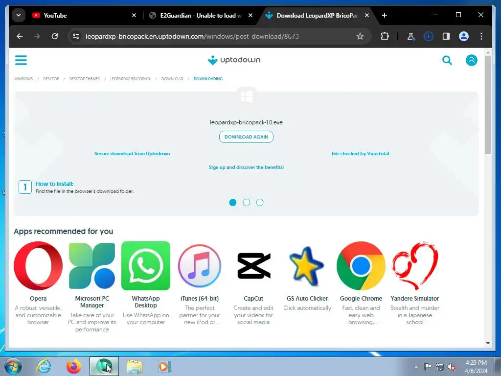Close the YouTube tab
The width and height of the screenshot is (501, 376).
[x=134, y=15]
